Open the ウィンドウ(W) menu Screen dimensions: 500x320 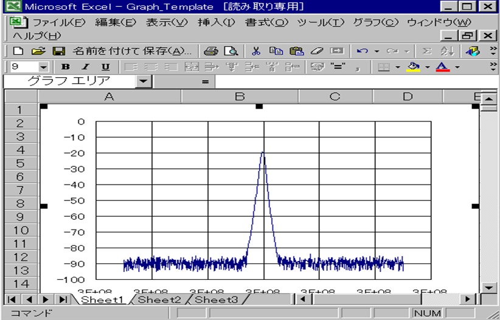[x=439, y=22]
